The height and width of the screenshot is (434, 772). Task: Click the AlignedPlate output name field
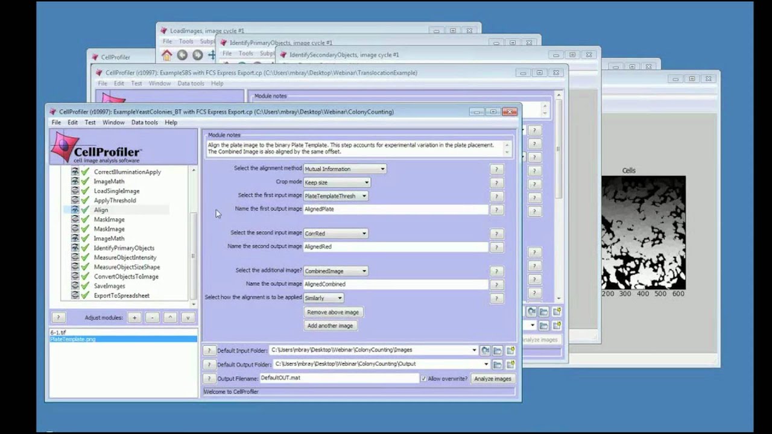coord(396,209)
